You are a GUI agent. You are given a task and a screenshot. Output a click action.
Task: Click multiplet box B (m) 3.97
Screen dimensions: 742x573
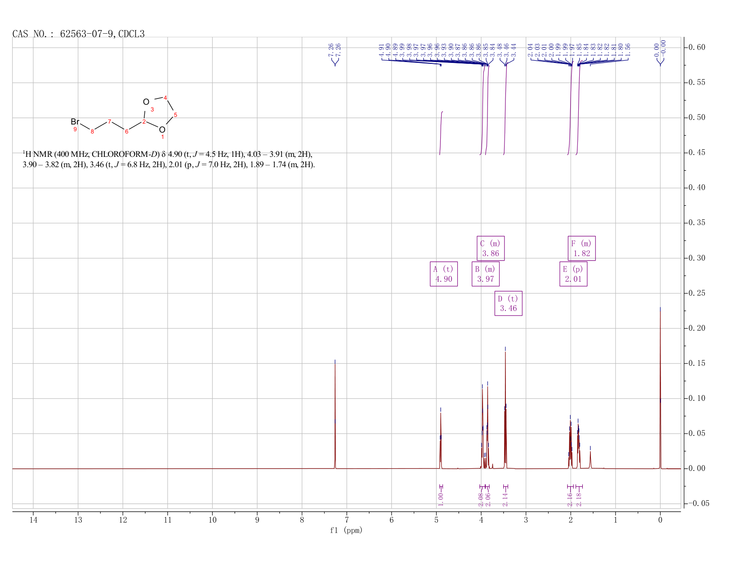[x=486, y=274]
